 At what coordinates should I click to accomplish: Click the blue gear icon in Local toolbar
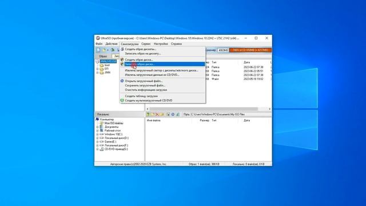(173, 114)
